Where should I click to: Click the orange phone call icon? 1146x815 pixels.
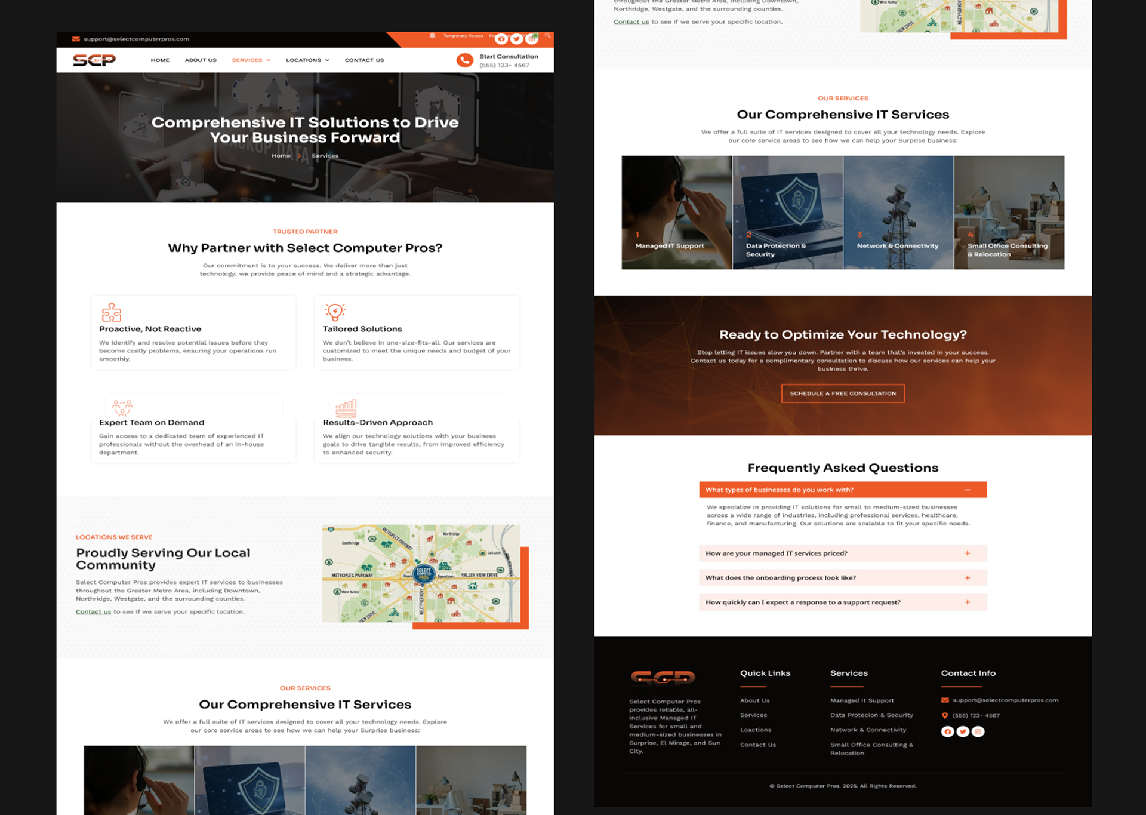click(x=464, y=60)
